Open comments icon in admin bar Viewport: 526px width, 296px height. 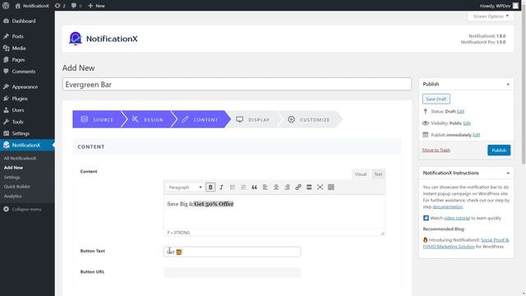pyautogui.click(x=76, y=6)
